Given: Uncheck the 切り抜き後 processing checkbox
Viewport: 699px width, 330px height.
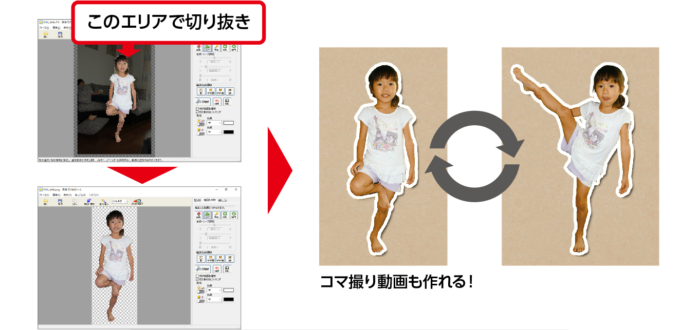Looking at the screenshot, I should point(196,279).
